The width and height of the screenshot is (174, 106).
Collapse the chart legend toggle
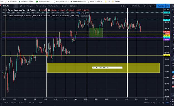click(x=4, y=10)
